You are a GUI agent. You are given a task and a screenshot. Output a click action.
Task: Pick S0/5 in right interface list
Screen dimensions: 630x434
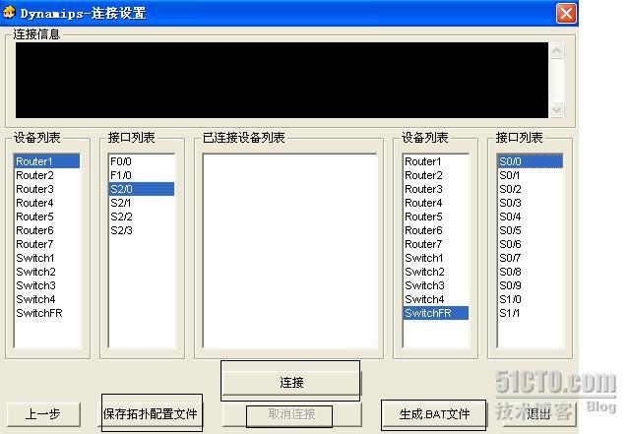[531, 230]
